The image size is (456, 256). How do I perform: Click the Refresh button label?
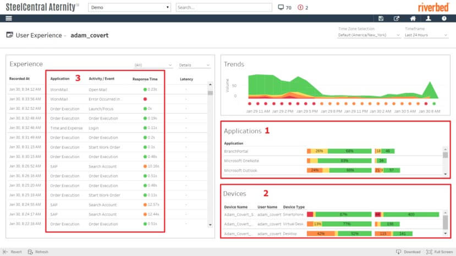tap(42, 252)
